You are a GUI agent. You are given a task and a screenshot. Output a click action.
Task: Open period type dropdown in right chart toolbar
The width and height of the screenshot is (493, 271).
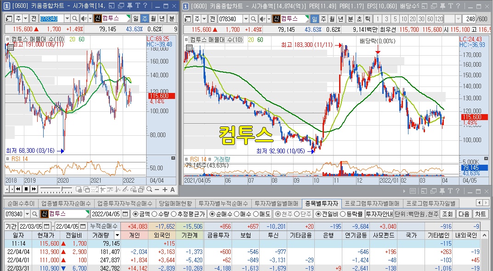204,19
